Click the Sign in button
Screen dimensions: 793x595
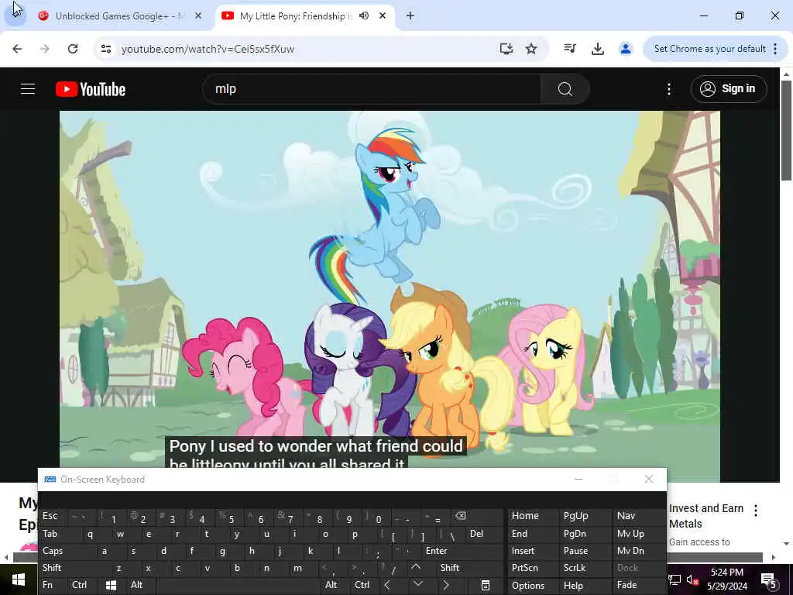729,89
